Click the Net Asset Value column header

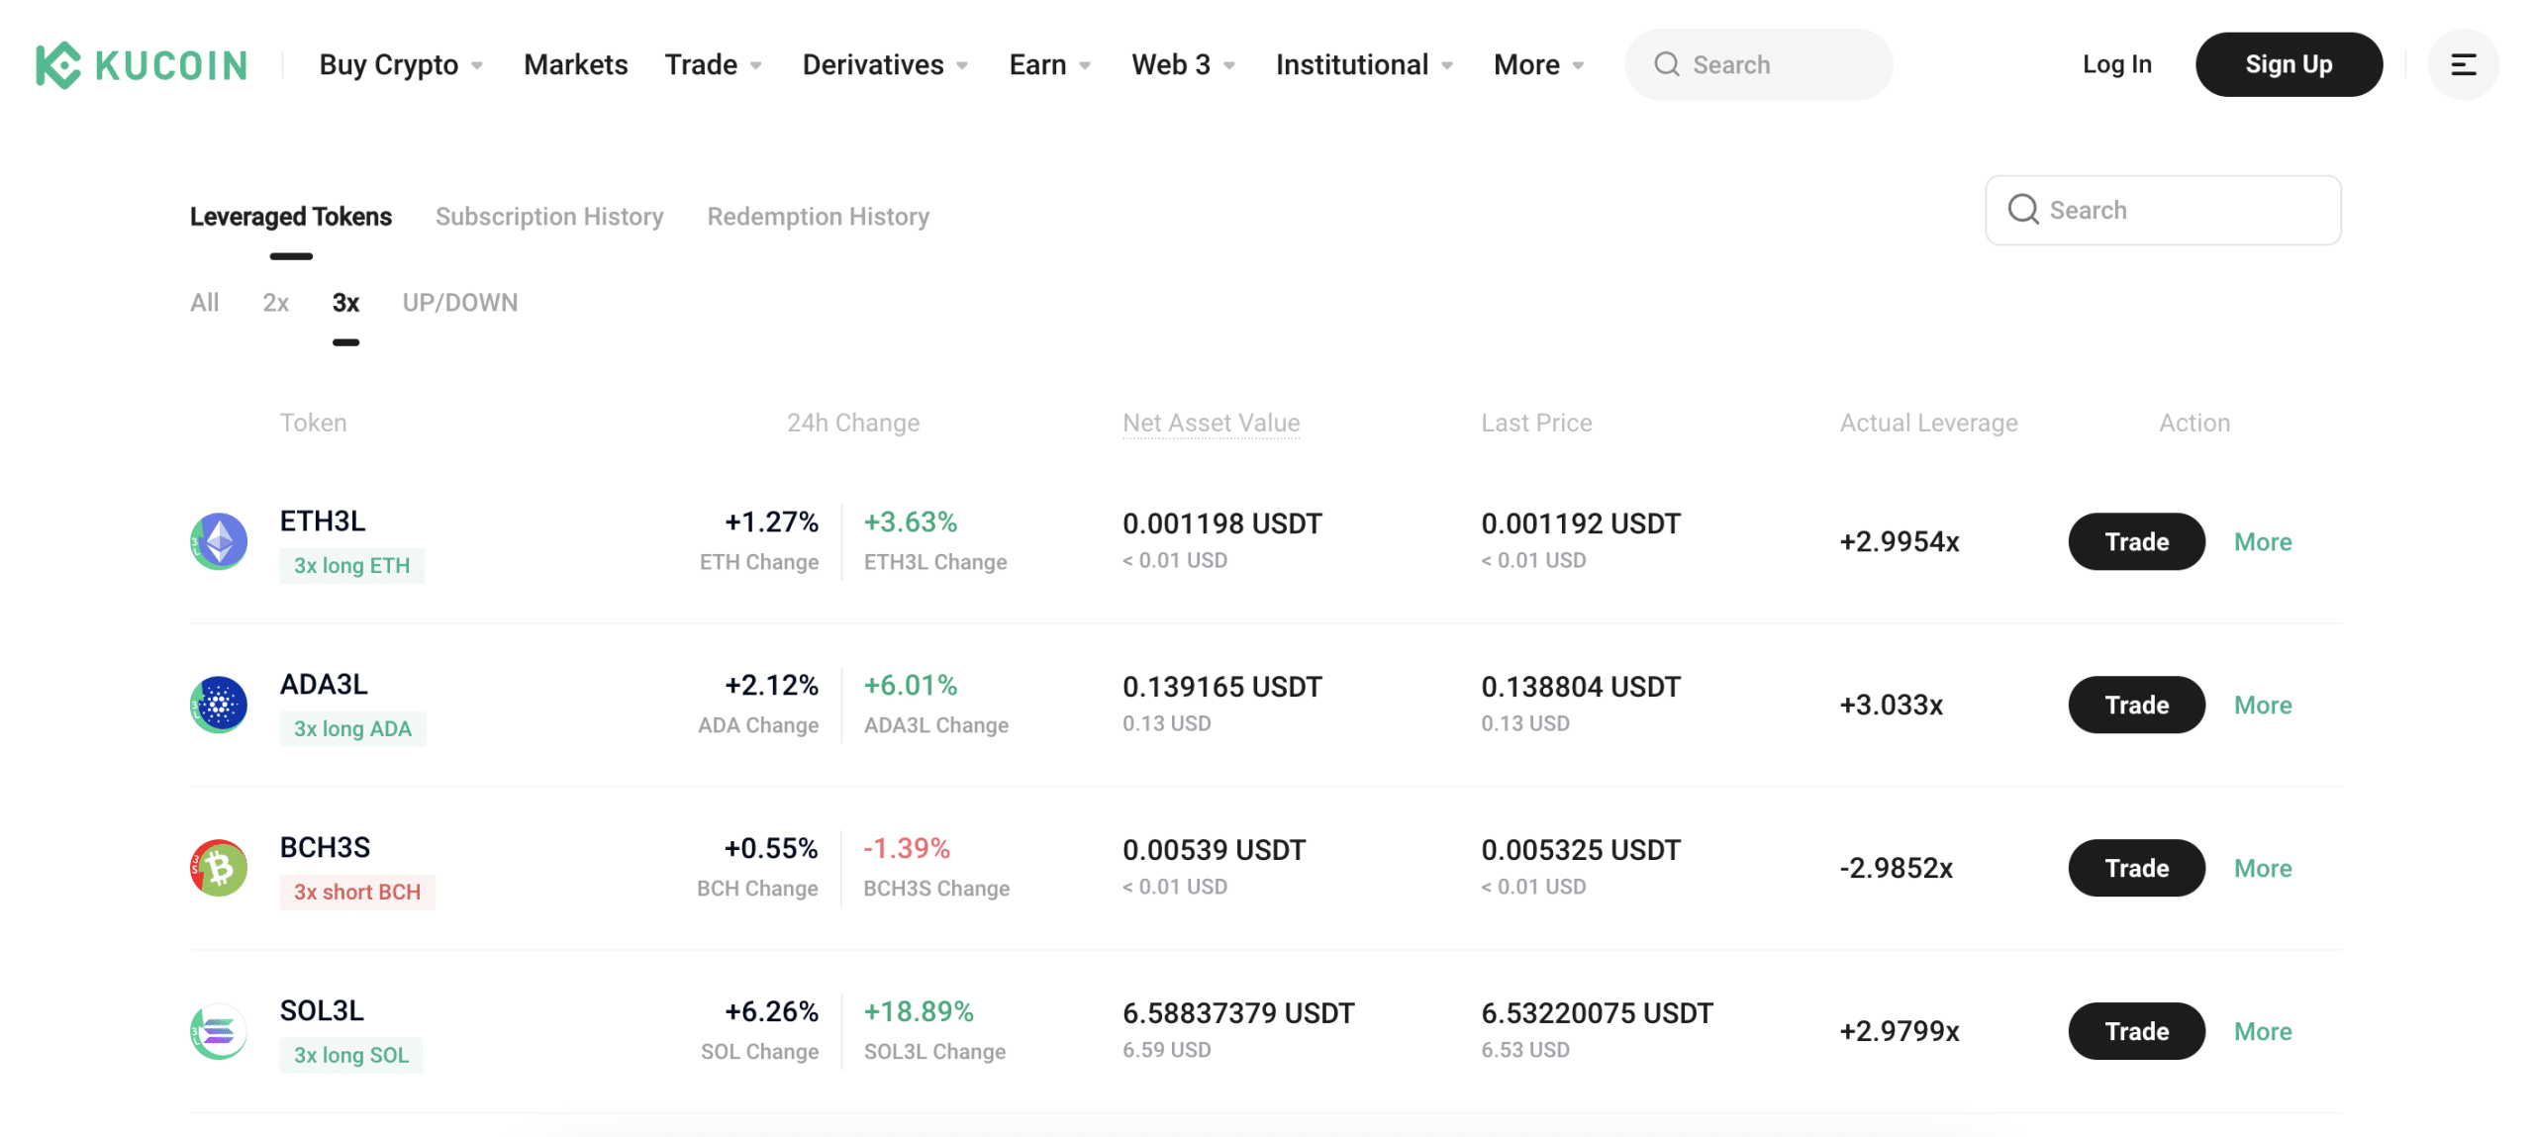click(x=1211, y=424)
